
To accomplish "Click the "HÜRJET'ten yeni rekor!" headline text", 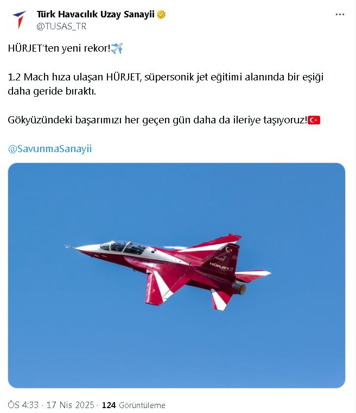I will 59,48.
